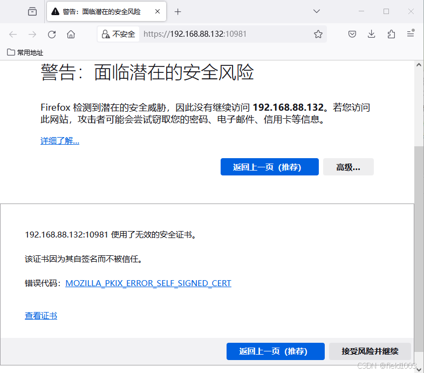Open the Downloads panel
The height and width of the screenshot is (373, 424).
[x=371, y=34]
